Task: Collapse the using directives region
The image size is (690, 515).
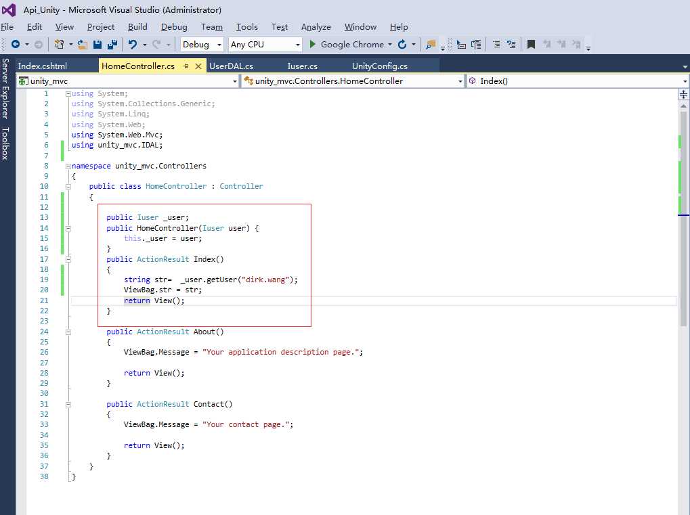Action: point(68,93)
